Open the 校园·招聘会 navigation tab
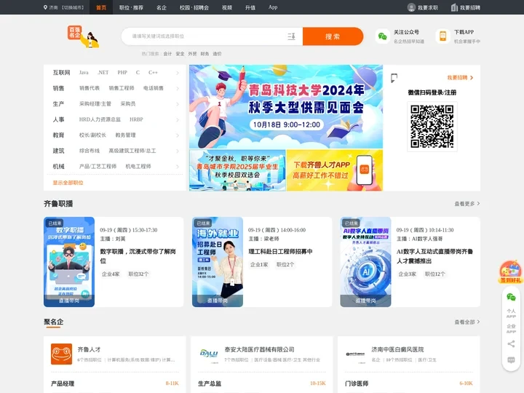This screenshot has height=393, width=524. coord(194,7)
